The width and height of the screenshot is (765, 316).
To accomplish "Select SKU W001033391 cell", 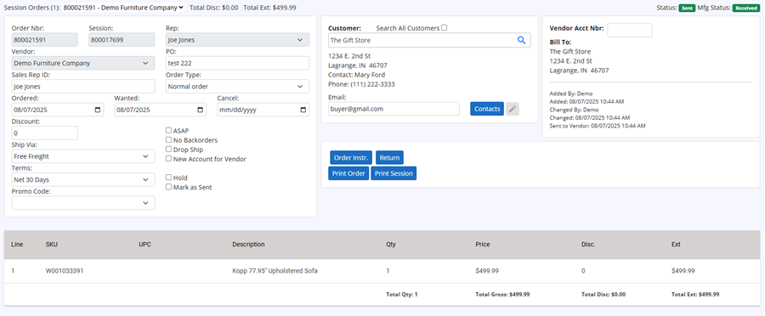I will 65,271.
